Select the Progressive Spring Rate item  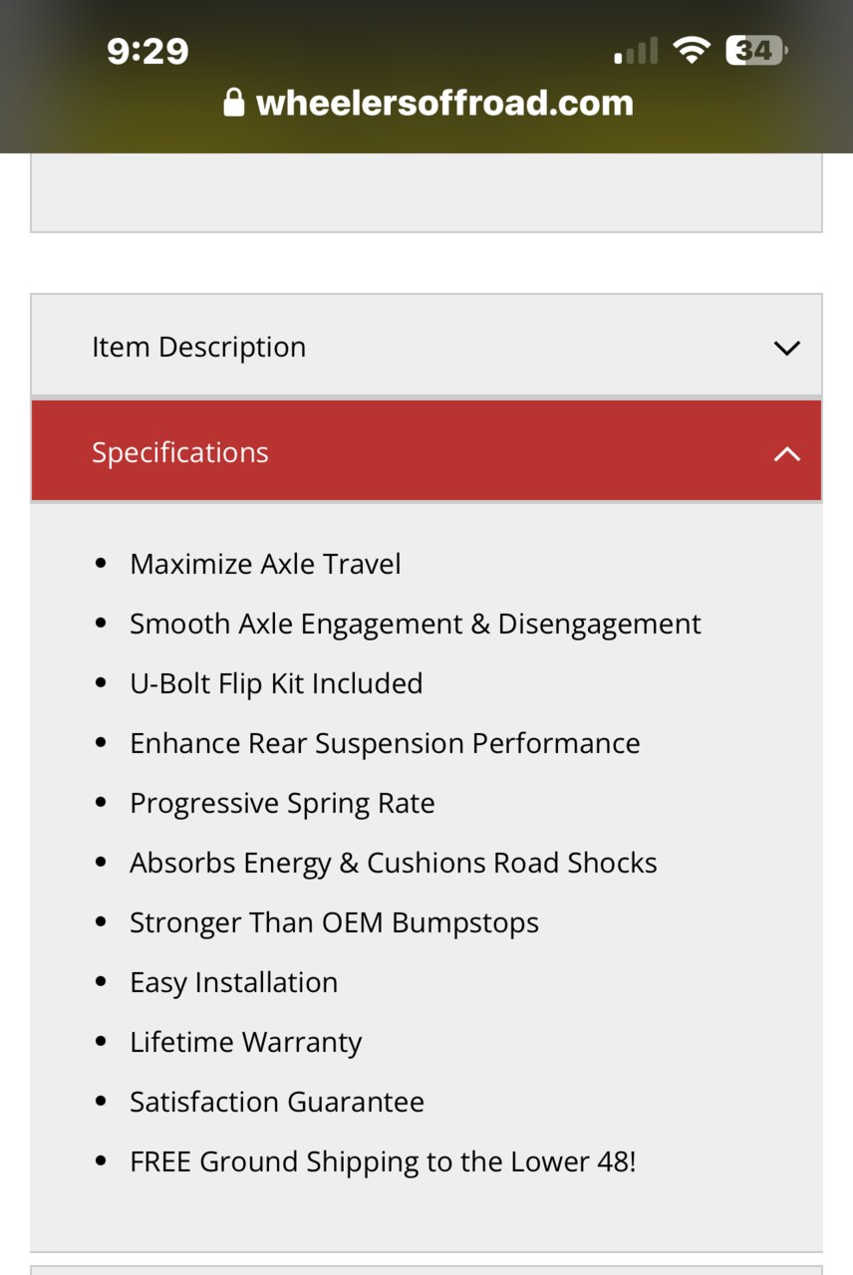tap(282, 803)
